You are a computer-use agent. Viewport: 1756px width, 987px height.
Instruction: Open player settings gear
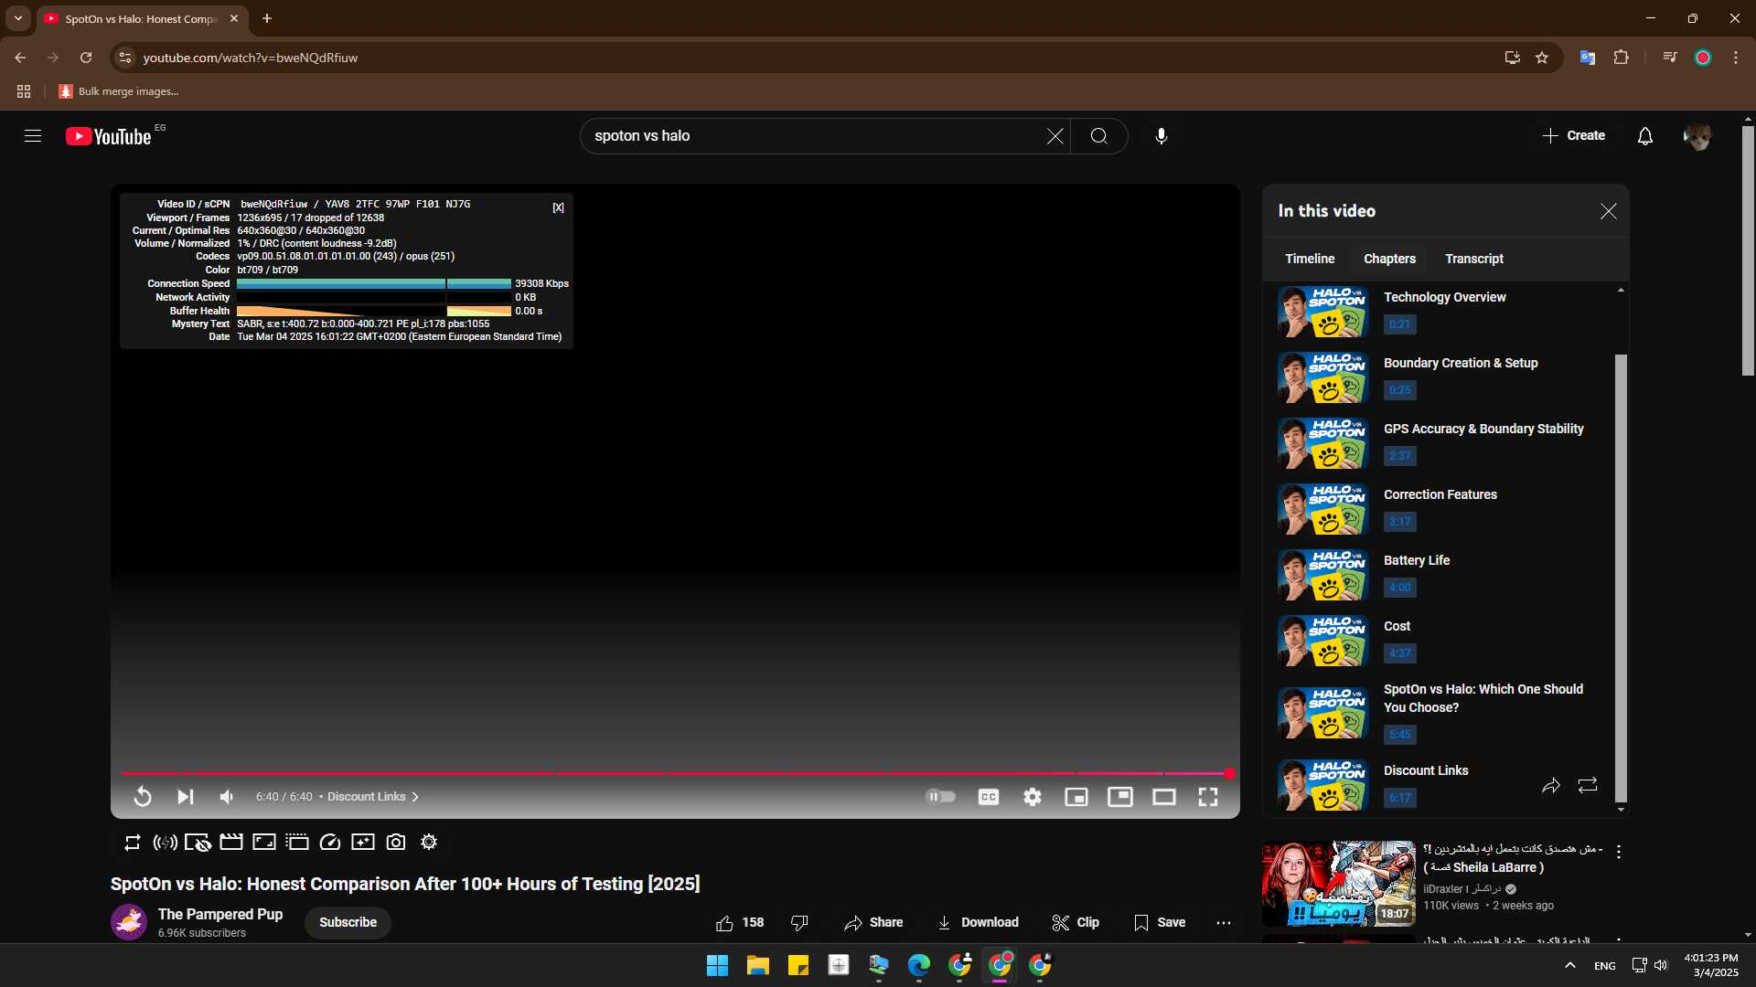(1033, 797)
